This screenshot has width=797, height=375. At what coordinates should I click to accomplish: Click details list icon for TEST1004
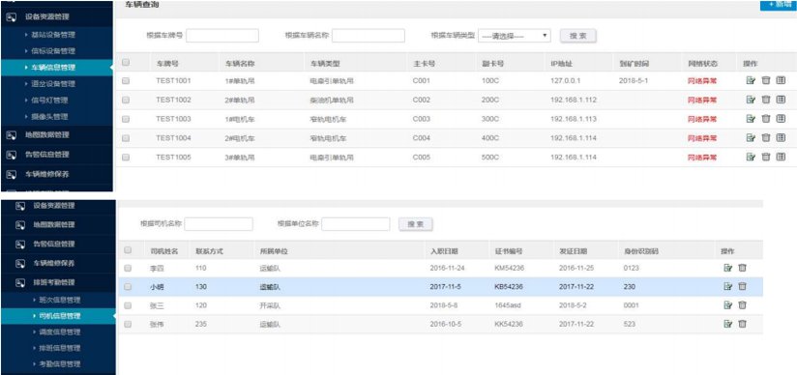[x=781, y=137]
